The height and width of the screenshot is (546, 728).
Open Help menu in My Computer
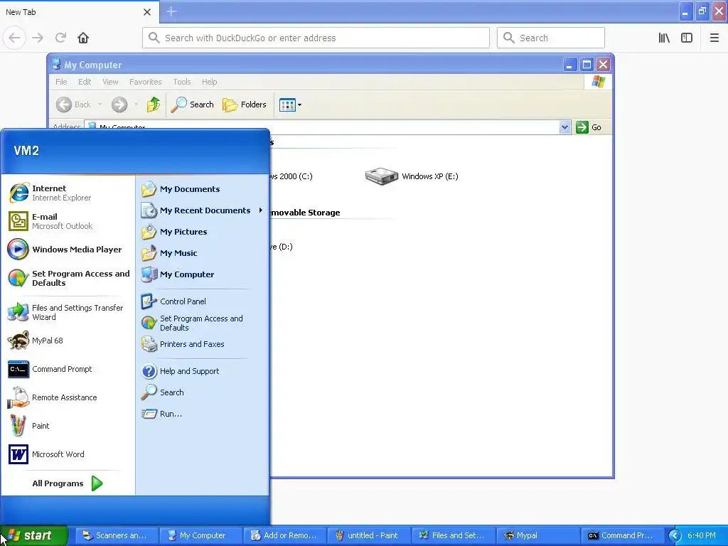(210, 82)
